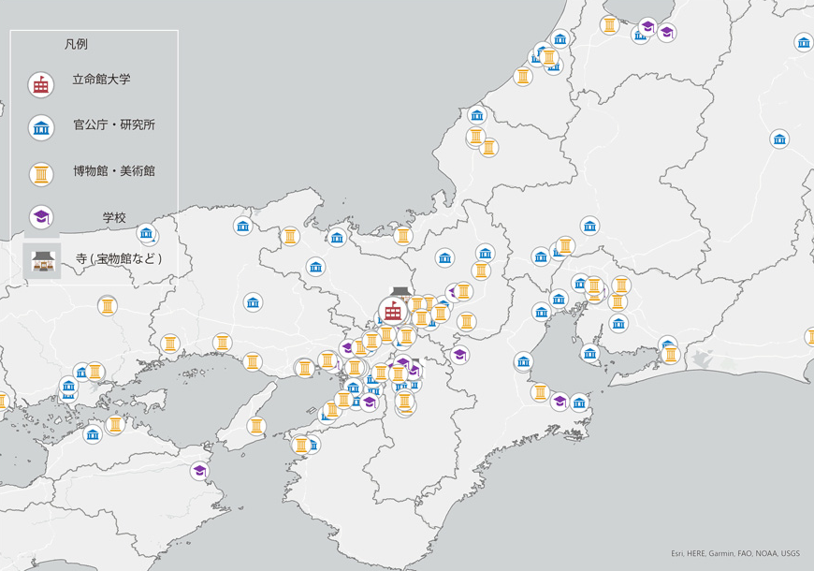Screen dimensions: 814x571
Task: Click the Esri, HERE, Garmin attribution text
Action: point(735,554)
